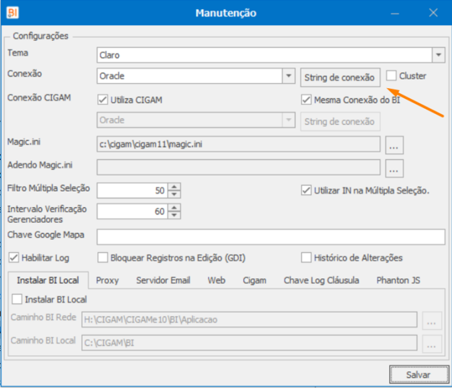The image size is (452, 388).
Task: Click the BI application icon in title bar
Action: 12,13
